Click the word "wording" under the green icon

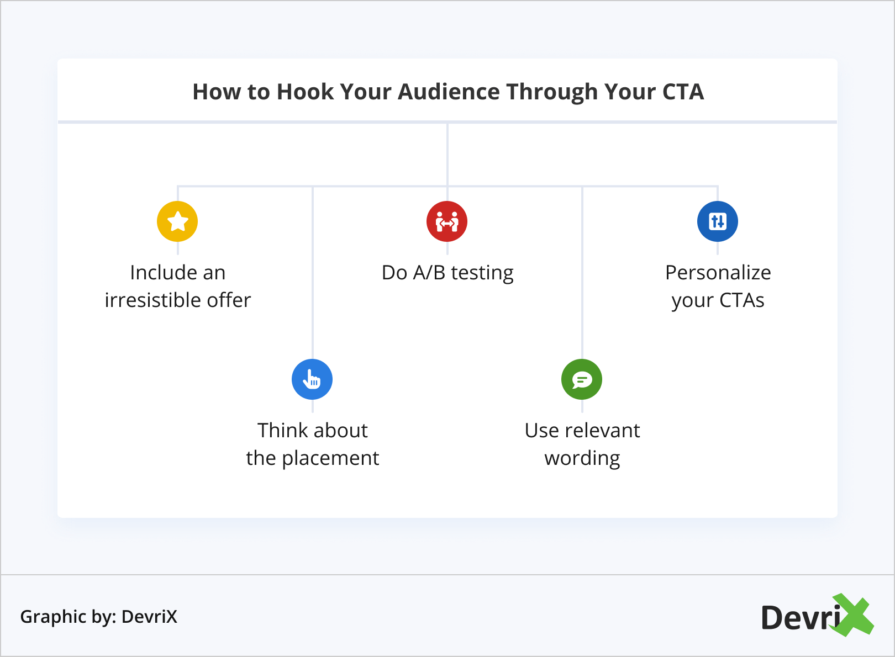click(582, 458)
